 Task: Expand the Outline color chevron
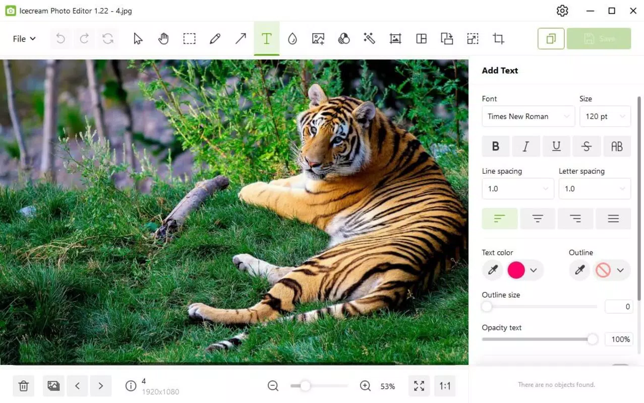coord(621,271)
